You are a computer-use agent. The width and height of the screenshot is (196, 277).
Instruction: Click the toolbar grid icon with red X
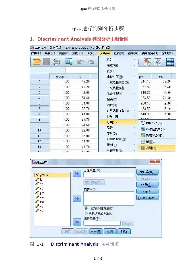[x=147, y=62]
